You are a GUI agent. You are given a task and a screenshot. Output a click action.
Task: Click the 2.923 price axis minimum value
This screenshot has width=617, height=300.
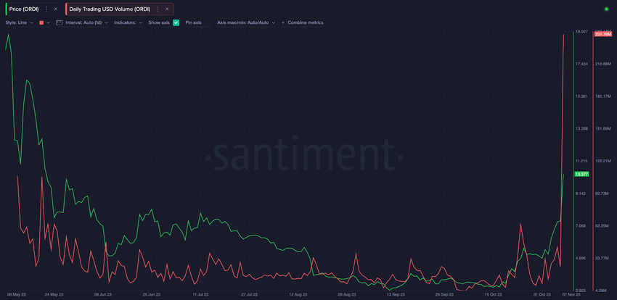581,291
